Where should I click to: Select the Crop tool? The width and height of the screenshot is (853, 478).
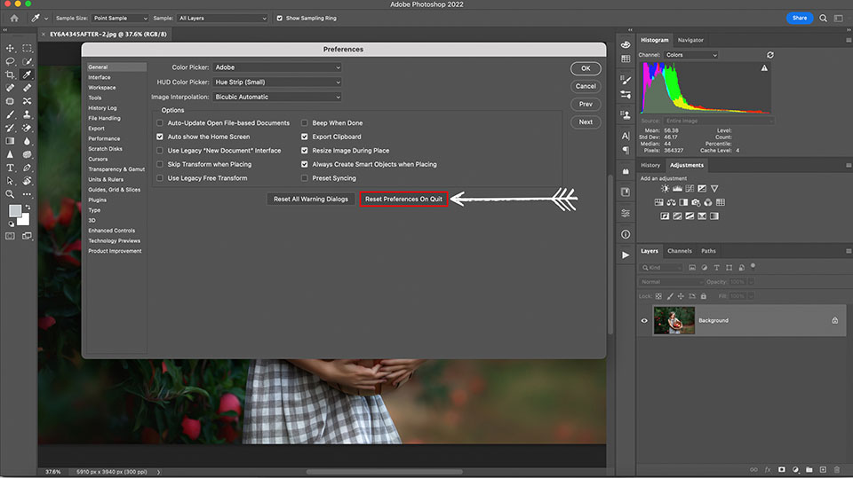coord(10,74)
